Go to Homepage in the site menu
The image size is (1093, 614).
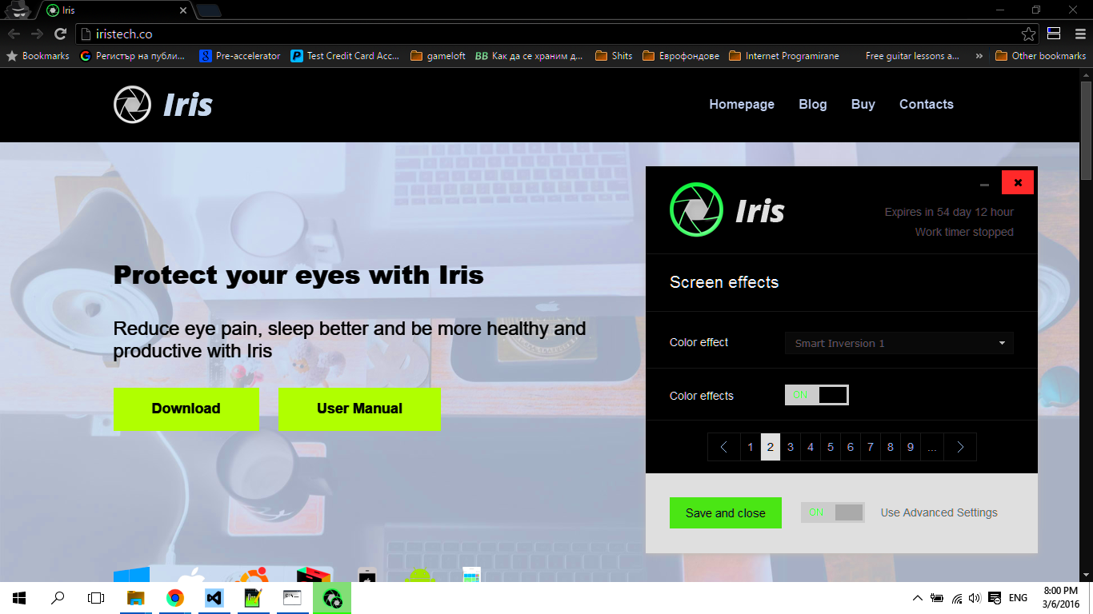pos(742,104)
